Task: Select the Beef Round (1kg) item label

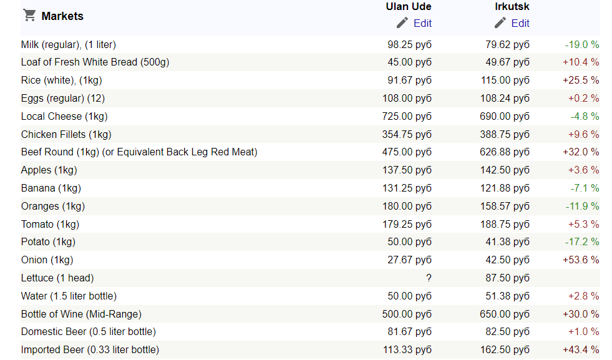Action: click(139, 152)
